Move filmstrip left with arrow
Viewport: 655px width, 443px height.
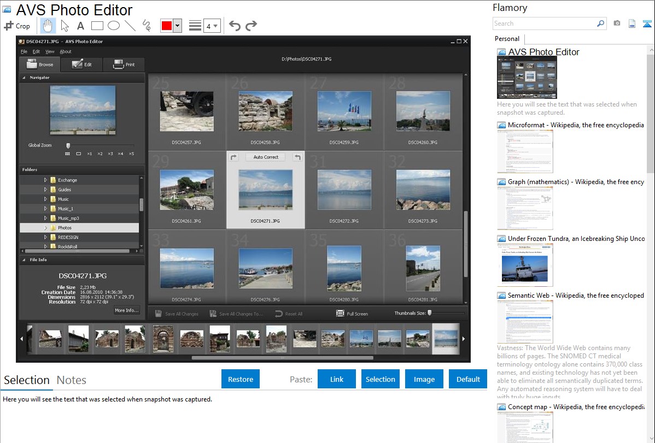pos(22,339)
